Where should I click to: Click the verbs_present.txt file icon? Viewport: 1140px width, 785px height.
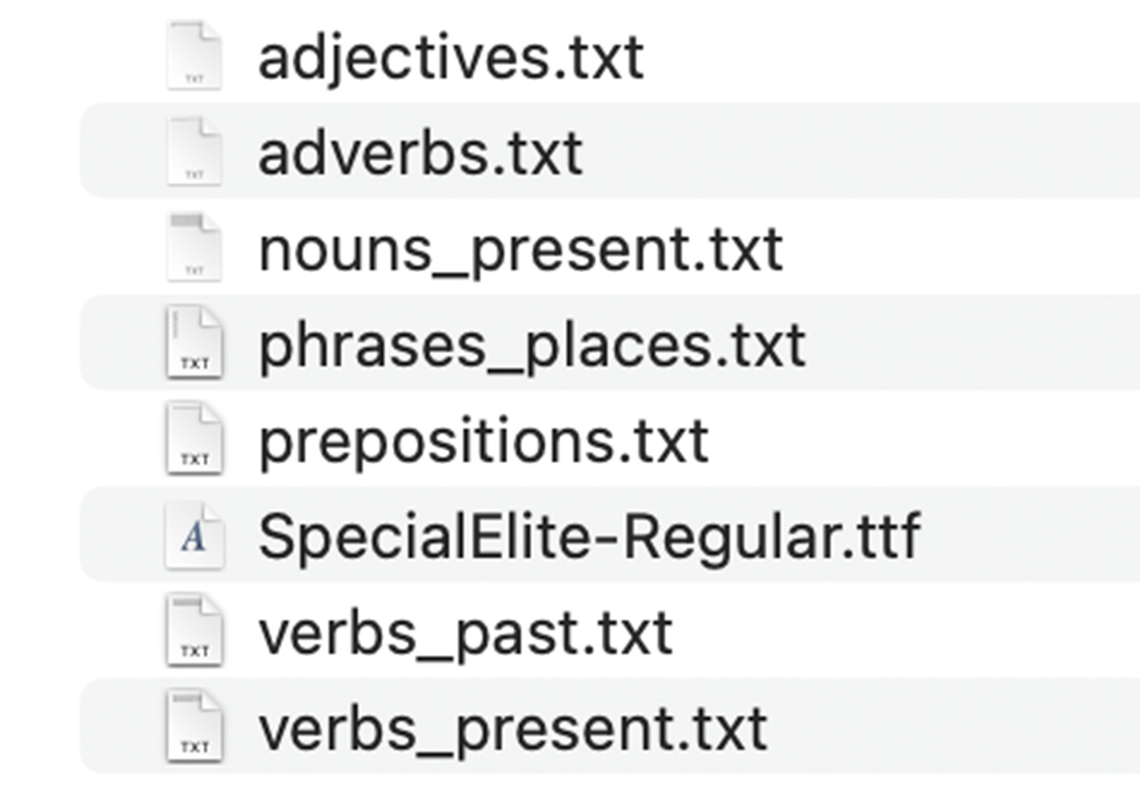click(x=194, y=727)
